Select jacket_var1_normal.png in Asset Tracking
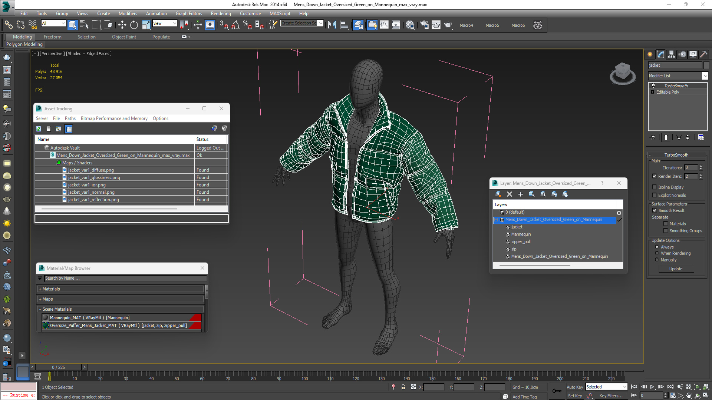This screenshot has width=712, height=400. coord(91,192)
